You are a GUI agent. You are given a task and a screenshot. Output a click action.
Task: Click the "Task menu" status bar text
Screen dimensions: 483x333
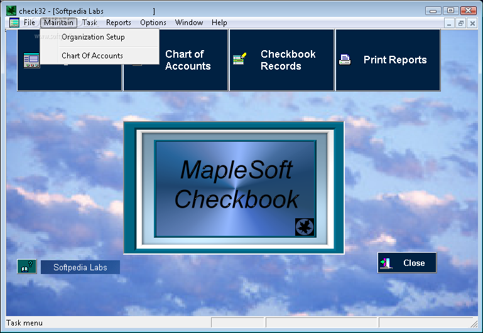tap(24, 323)
